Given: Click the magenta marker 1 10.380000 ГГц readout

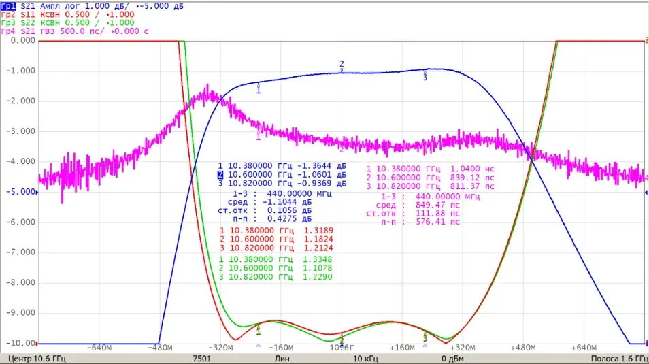Looking at the screenshot, I should click(x=430, y=169).
